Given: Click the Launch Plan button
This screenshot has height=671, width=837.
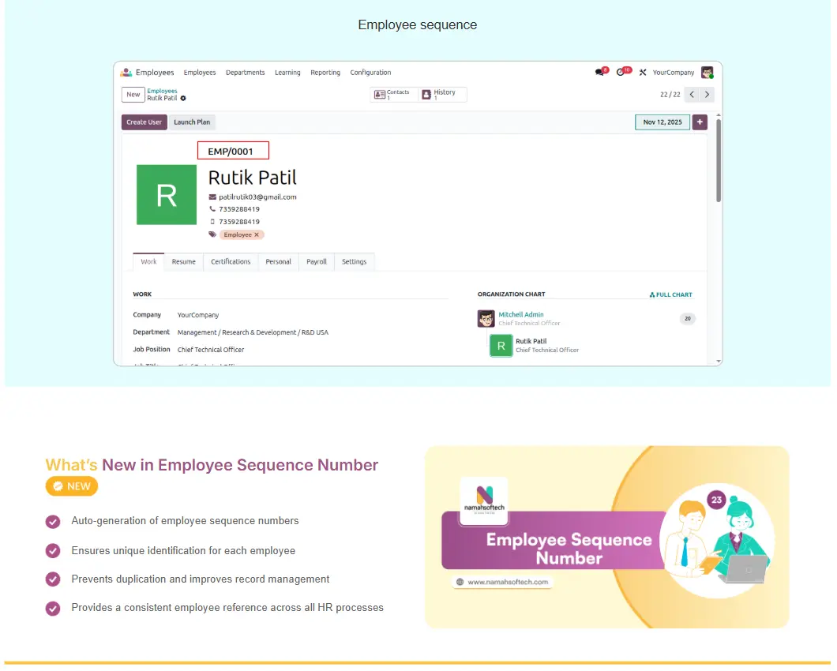Looking at the screenshot, I should pos(192,122).
